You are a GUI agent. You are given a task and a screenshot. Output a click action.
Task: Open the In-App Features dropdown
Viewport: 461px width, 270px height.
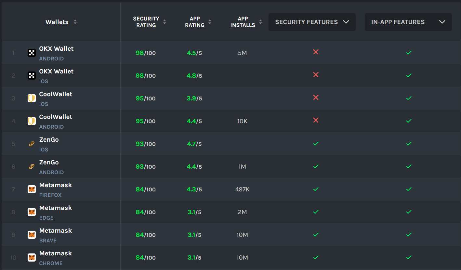point(408,22)
